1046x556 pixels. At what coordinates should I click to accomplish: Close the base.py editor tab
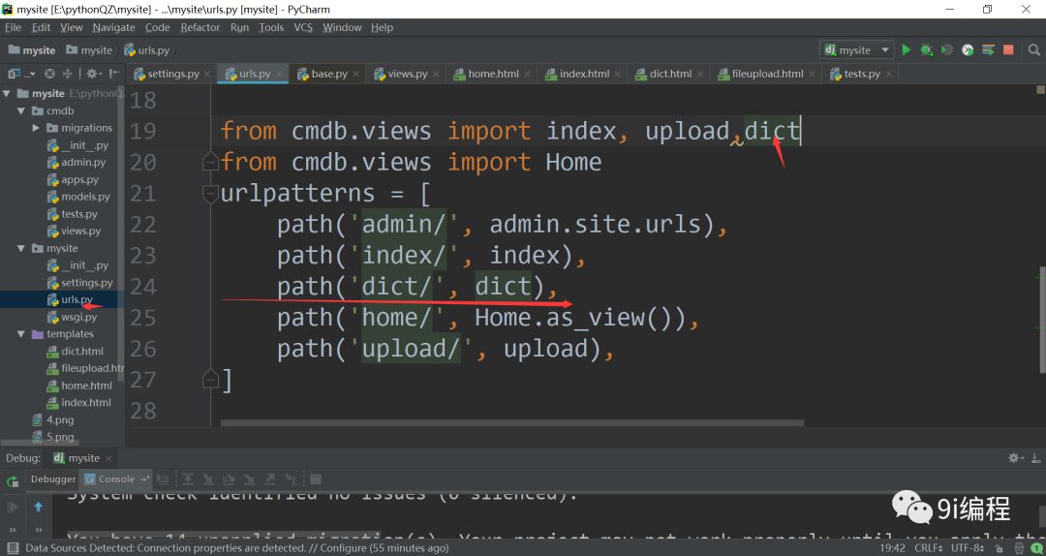tap(357, 74)
